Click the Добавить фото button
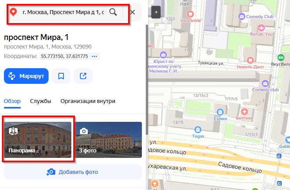Image resolution: width=290 pixels, height=190 pixels. pyautogui.click(x=72, y=172)
